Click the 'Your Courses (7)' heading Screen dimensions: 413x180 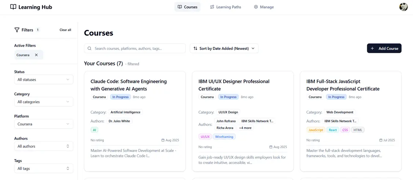[103, 63]
